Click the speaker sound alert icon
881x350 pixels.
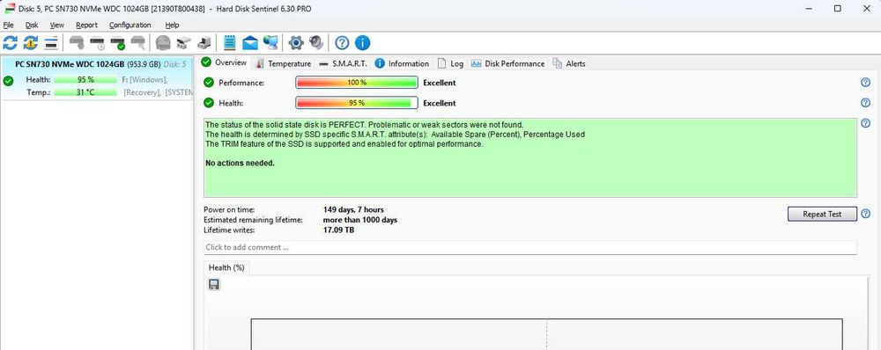[316, 42]
